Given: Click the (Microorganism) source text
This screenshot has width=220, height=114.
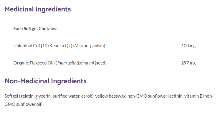Looking at the screenshot, I should 89,46.
